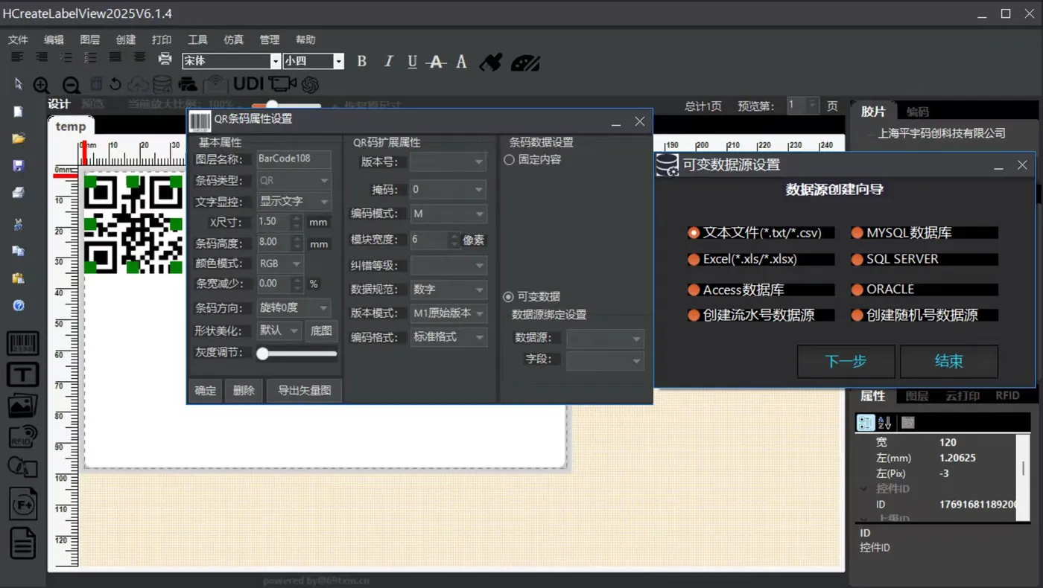Open the text display mode dropdown

294,202
